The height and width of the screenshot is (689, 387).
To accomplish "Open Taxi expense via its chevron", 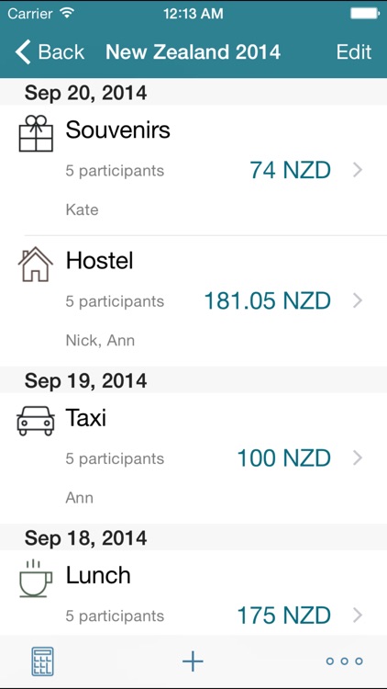I will 358,458.
